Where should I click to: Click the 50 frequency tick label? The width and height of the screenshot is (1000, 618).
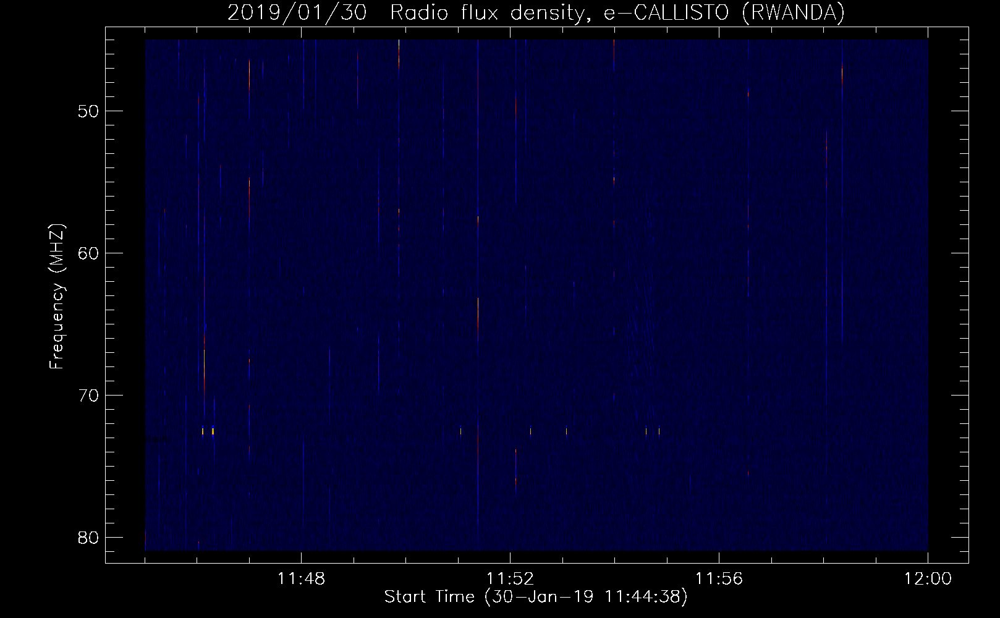[89, 111]
